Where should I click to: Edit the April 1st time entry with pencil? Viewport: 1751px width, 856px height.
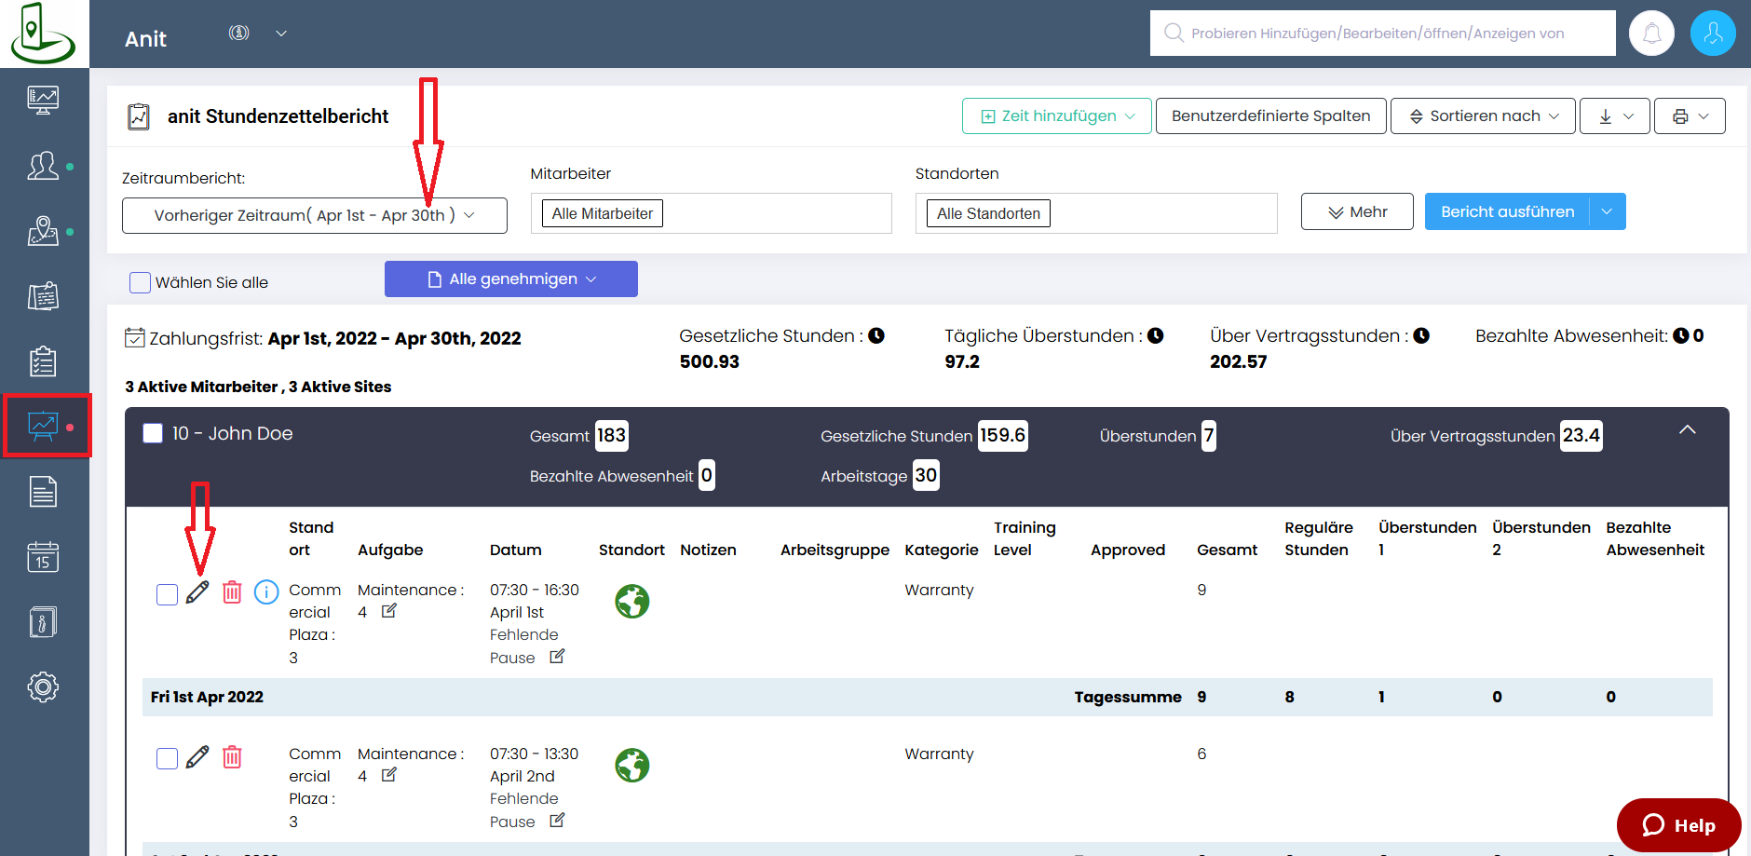(x=197, y=592)
